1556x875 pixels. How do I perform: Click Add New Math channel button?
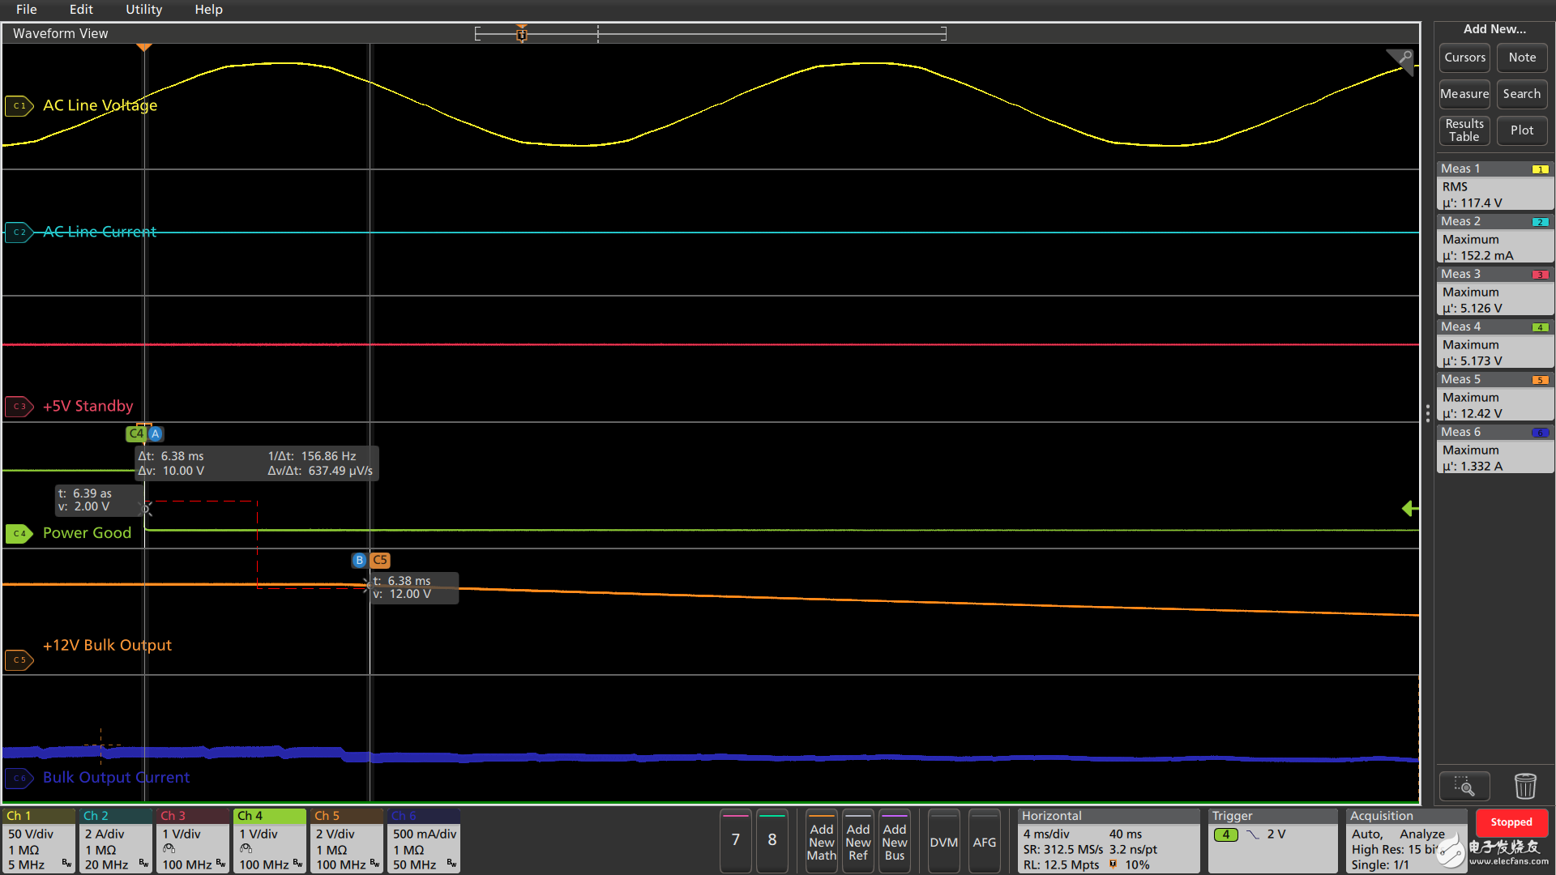[x=821, y=841]
